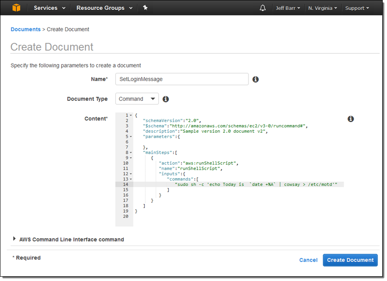Viewport: 387px width, 281px height.
Task: Collapse the mainSteps fold on line 8
Action: tap(131, 153)
